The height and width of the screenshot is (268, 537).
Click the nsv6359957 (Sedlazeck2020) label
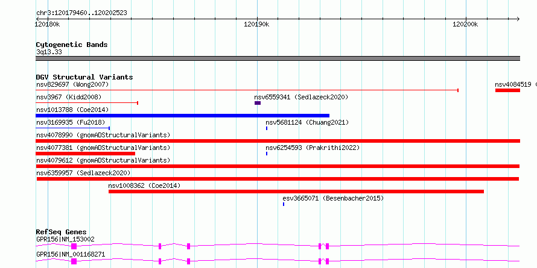tap(83, 173)
